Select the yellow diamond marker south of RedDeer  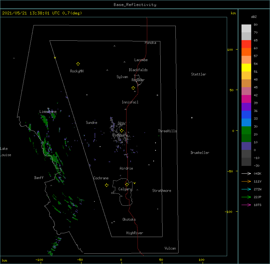[x=133, y=88]
